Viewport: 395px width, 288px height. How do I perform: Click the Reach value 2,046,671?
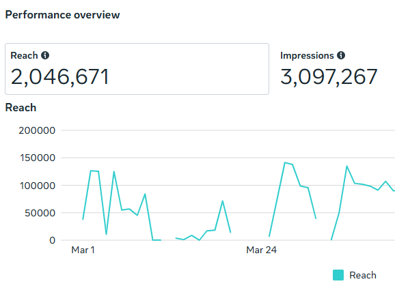click(x=59, y=77)
